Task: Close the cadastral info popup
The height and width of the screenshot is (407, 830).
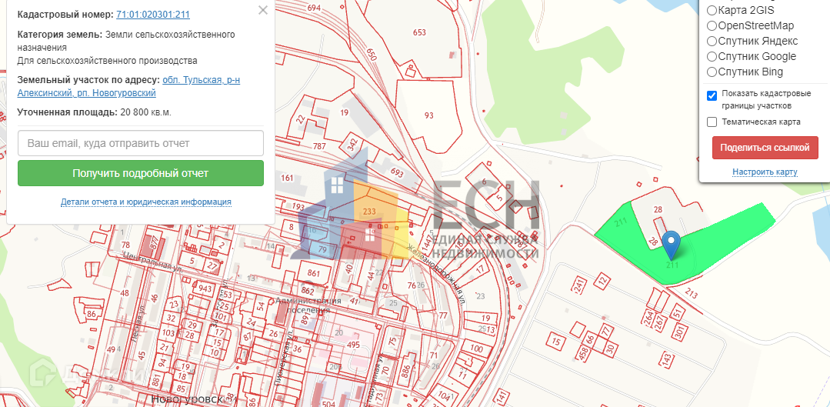Action: coord(263,10)
